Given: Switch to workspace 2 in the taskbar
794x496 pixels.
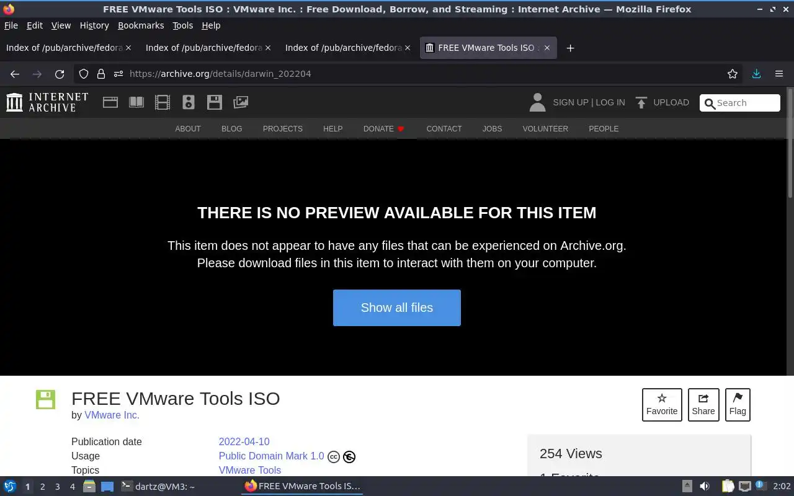Looking at the screenshot, I should 43,487.
